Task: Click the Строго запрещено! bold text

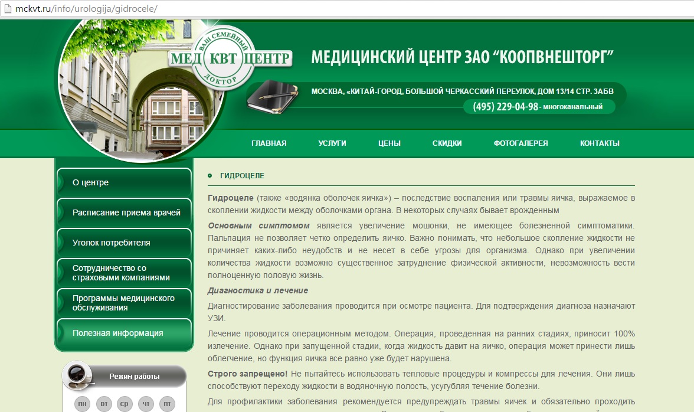Action: click(248, 374)
